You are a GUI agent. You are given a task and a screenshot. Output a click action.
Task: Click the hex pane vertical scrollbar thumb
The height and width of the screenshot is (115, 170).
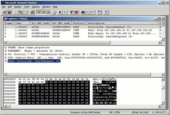[163, 88]
